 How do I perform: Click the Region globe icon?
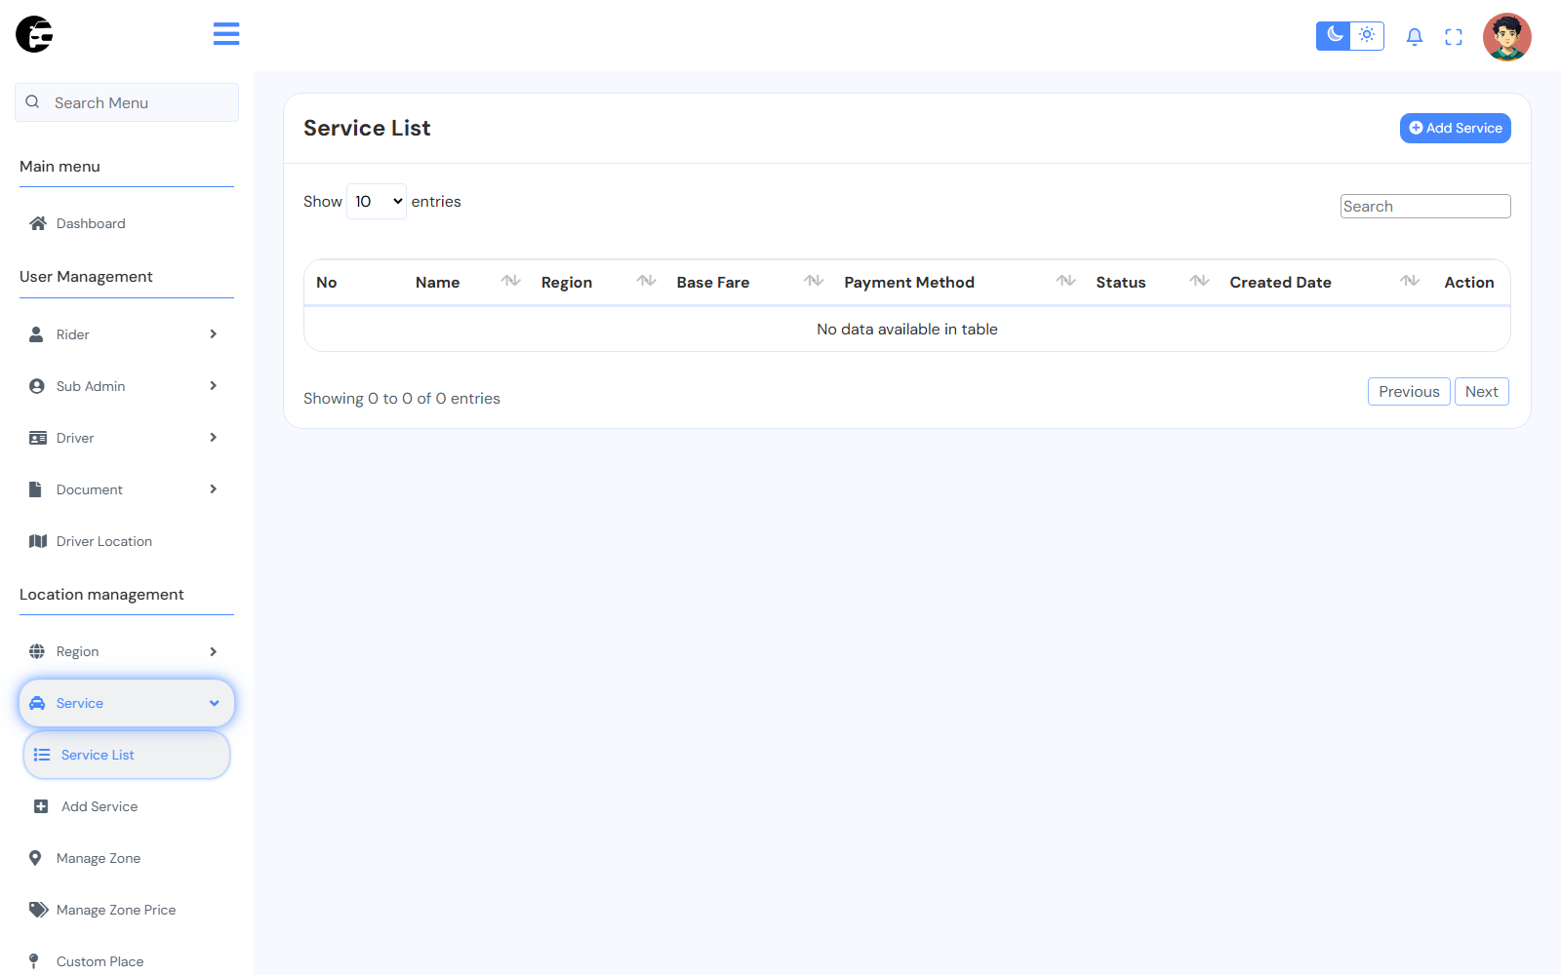37,651
